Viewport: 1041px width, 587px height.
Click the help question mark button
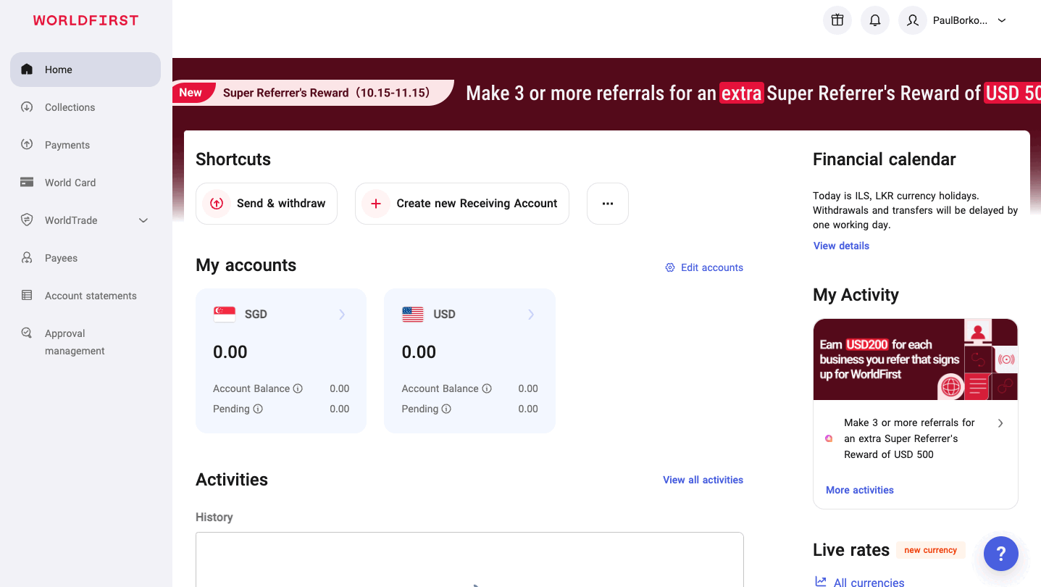pyautogui.click(x=1000, y=554)
